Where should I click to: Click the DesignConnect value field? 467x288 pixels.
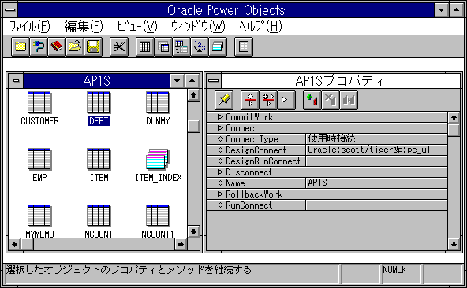point(376,150)
